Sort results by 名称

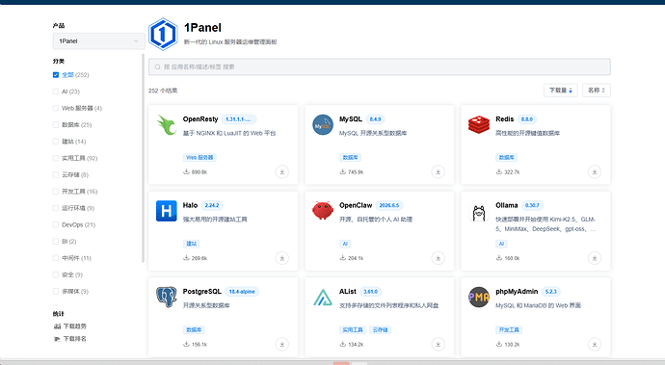597,91
